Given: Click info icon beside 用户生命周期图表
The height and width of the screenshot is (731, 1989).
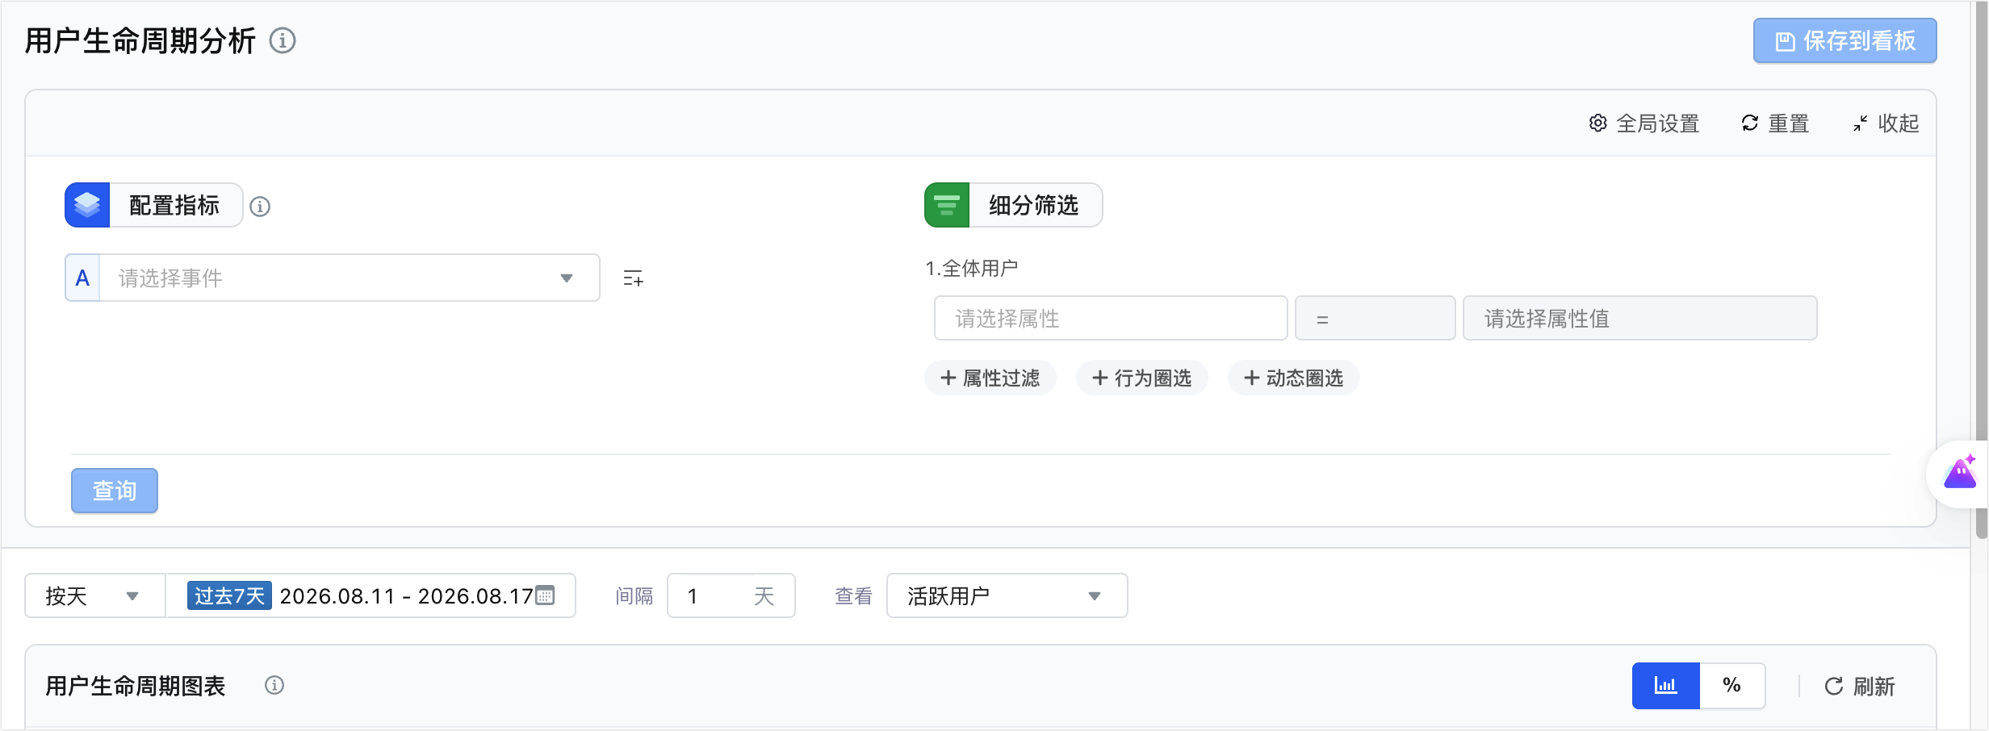Looking at the screenshot, I should tap(274, 685).
